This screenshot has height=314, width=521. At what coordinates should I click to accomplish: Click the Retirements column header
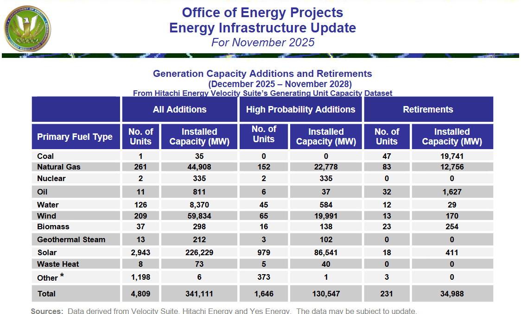coord(428,110)
